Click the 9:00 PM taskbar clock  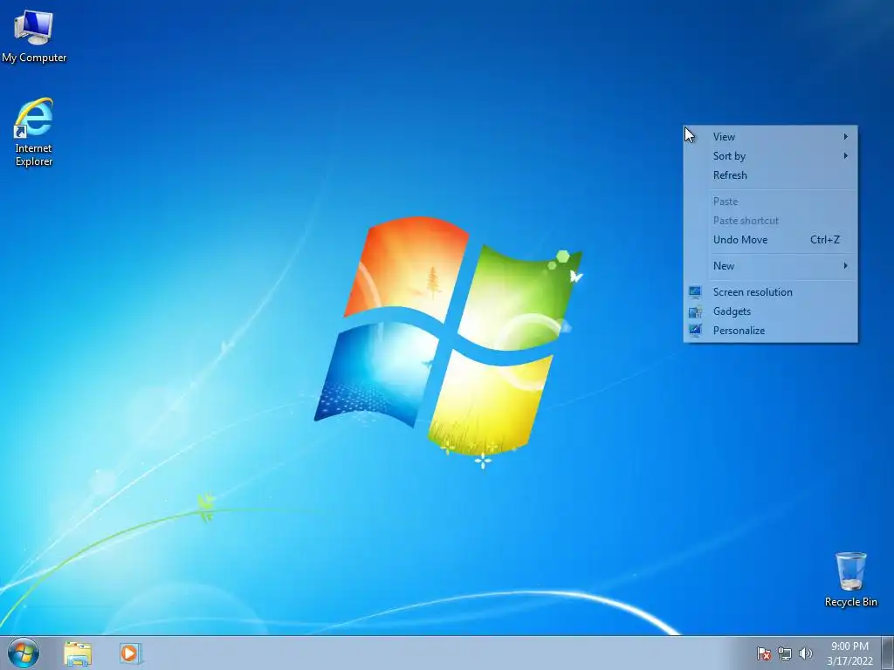point(849,646)
